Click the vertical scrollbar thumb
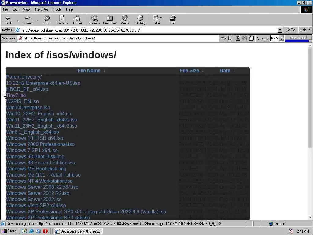Image resolution: width=313 pixels, height=235 pixels. click(x=310, y=98)
